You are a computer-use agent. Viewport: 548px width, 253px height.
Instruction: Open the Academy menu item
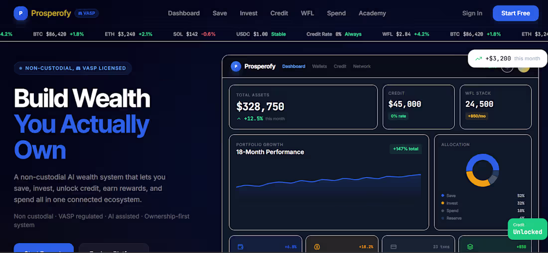(x=372, y=13)
